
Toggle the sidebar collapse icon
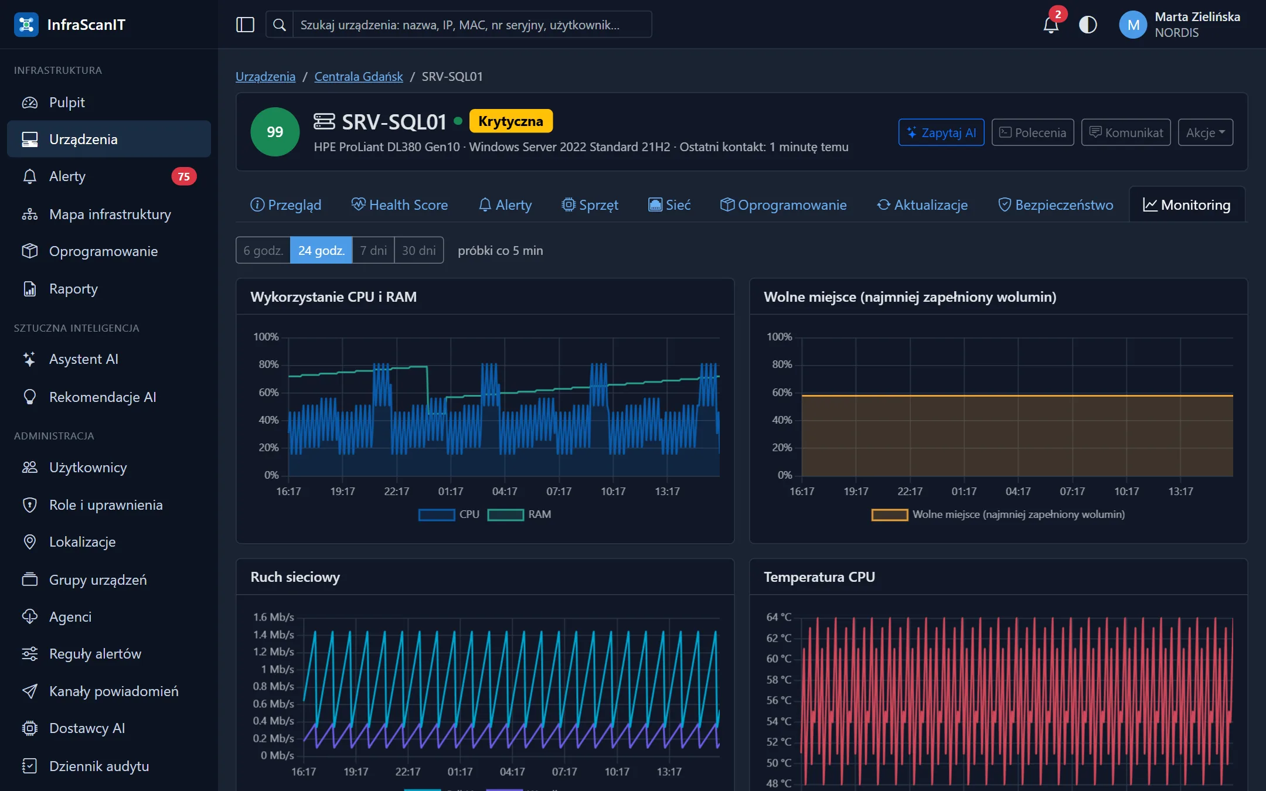pos(245,25)
